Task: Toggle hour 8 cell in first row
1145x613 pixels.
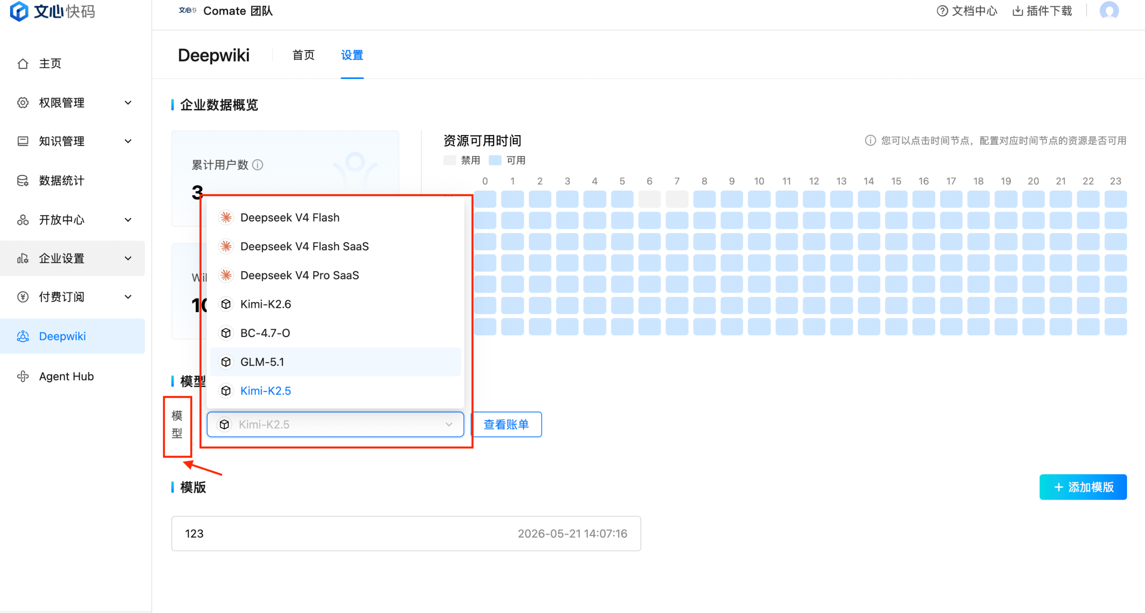Action: pos(705,199)
